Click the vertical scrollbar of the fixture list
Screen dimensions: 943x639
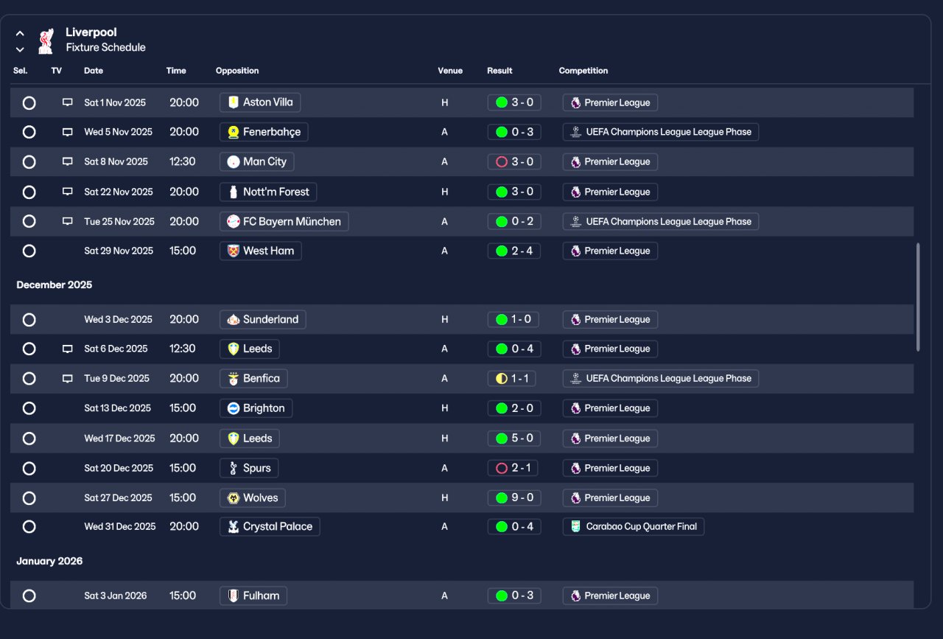pos(917,297)
